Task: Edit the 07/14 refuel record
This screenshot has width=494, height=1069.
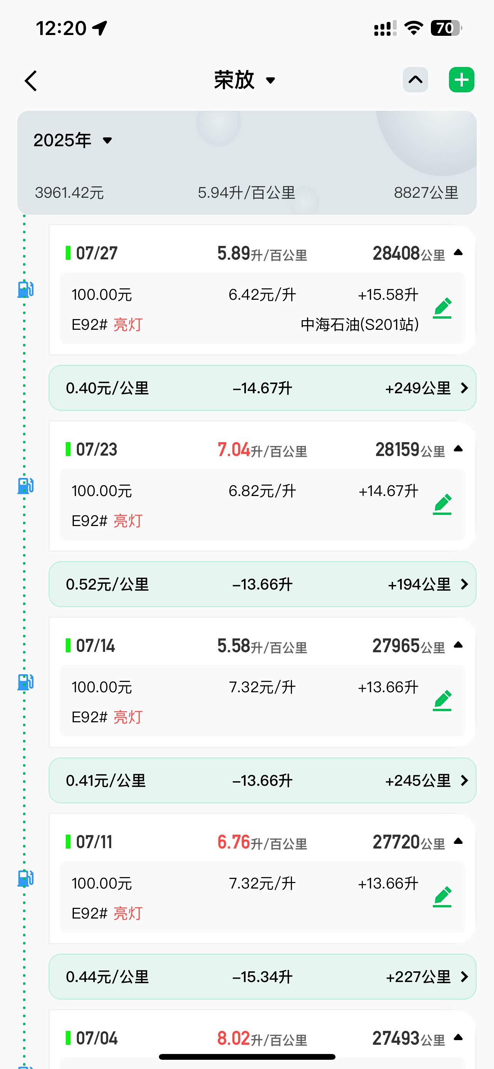Action: [442, 701]
